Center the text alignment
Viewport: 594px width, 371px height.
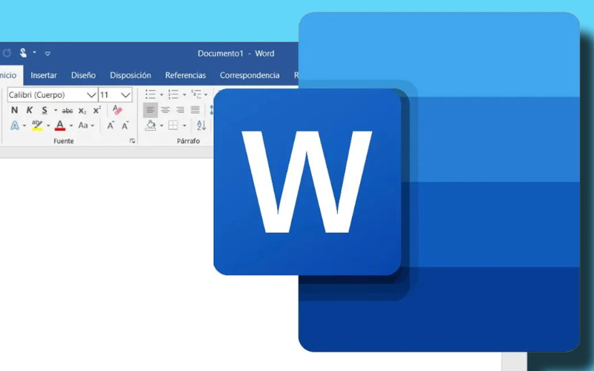(165, 110)
